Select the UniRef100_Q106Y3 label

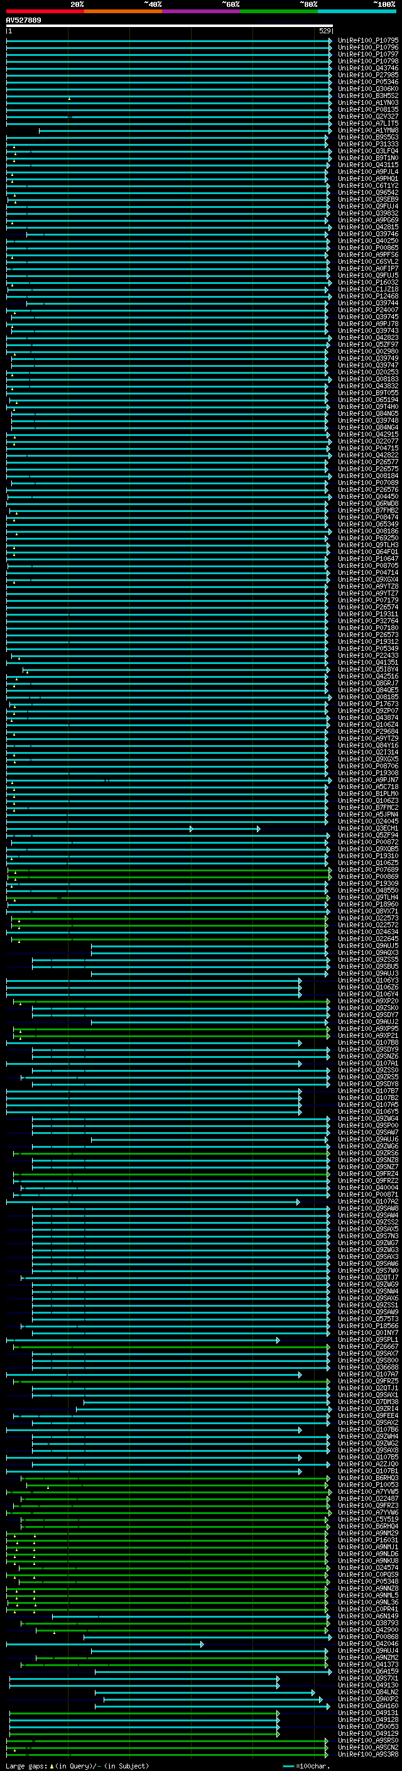tap(368, 981)
